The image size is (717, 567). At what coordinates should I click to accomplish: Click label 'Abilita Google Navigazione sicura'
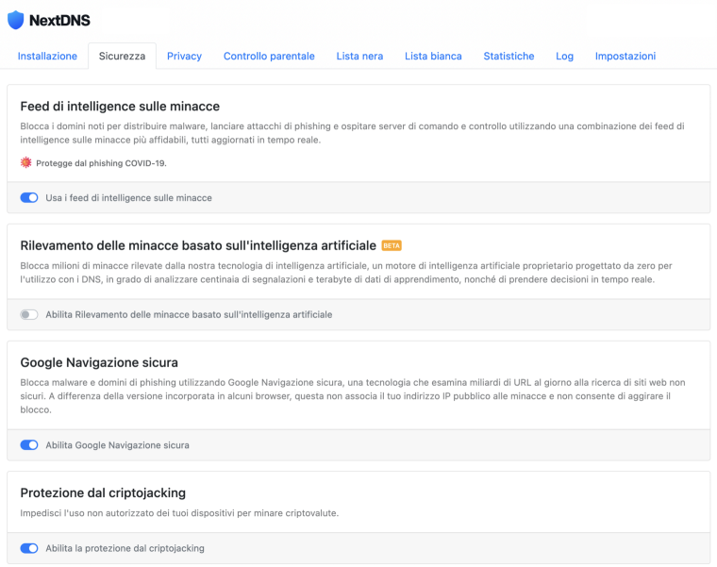click(118, 445)
